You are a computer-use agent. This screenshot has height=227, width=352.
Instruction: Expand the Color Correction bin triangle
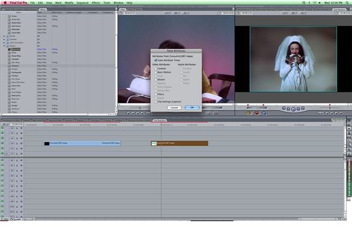point(4,42)
